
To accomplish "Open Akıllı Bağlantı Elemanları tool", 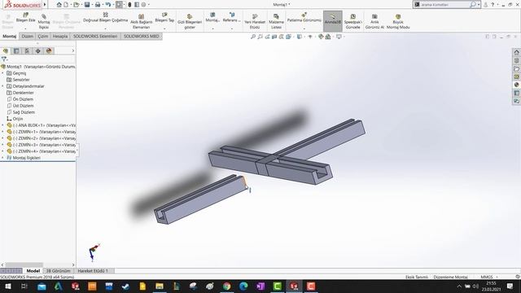I will [141, 22].
